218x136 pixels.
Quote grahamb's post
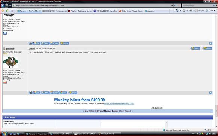coord(208,48)
